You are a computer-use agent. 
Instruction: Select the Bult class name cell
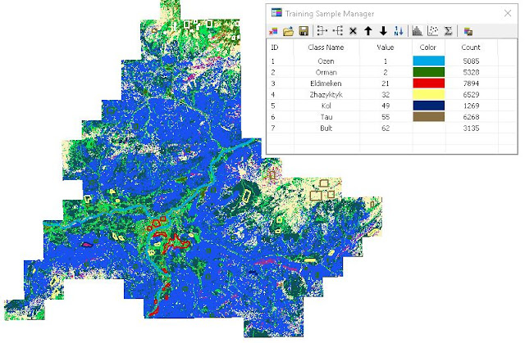(x=326, y=128)
